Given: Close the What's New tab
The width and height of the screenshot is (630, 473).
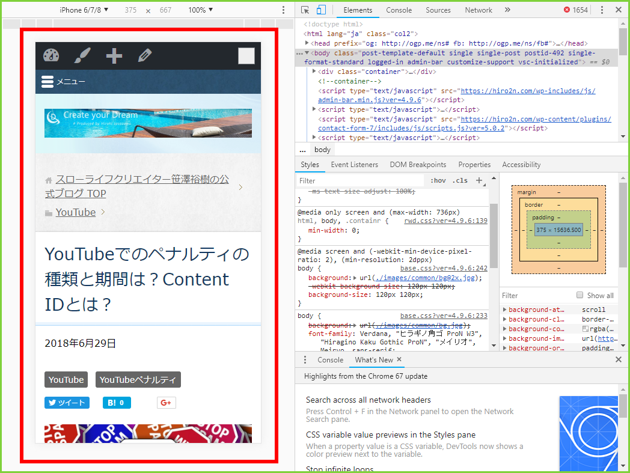Looking at the screenshot, I should 399,359.
